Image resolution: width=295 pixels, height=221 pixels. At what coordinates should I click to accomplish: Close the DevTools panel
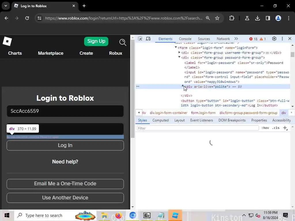(x=290, y=39)
